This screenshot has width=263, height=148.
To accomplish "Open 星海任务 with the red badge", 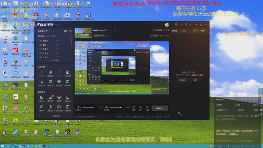I will point(50,99).
